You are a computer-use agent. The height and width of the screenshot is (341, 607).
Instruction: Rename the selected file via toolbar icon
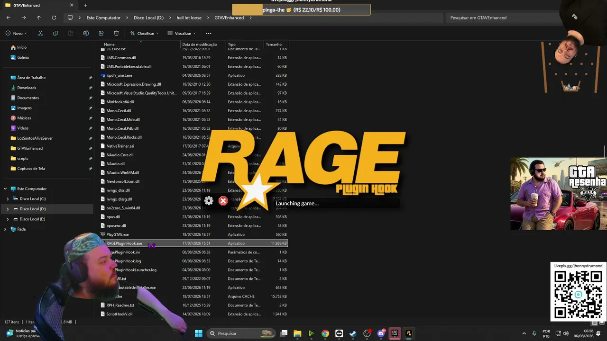[86, 33]
